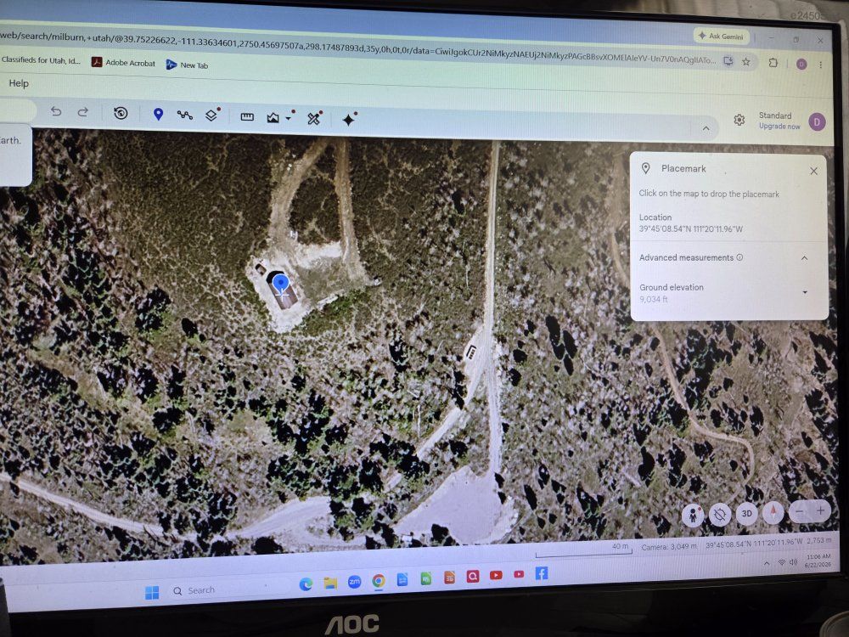Screen dimensions: 849x637
Task: Open the tile overlay layers tool
Action: (211, 115)
